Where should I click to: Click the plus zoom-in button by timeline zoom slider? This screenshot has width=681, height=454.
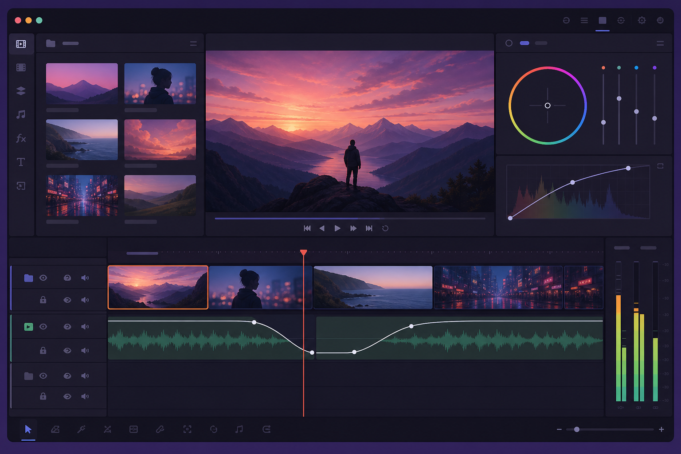(x=661, y=429)
